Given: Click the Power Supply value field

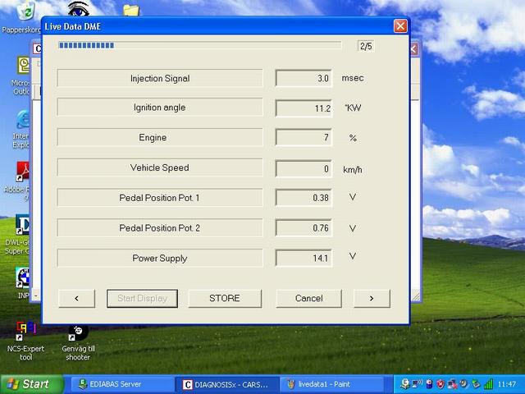Looking at the screenshot, I should click(x=304, y=258).
